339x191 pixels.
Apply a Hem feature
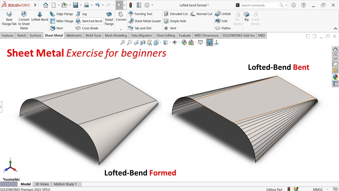pyautogui.click(x=56, y=28)
